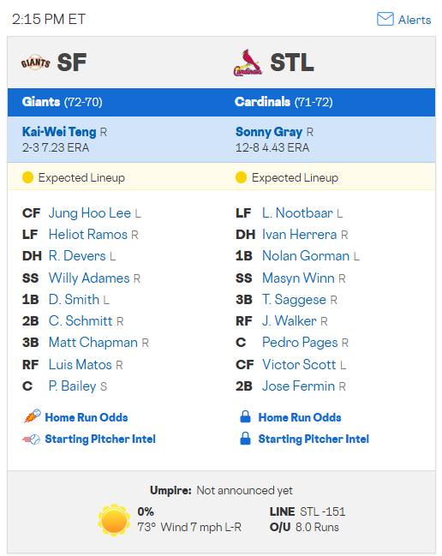Open the Alerts link text

pyautogui.click(x=415, y=20)
